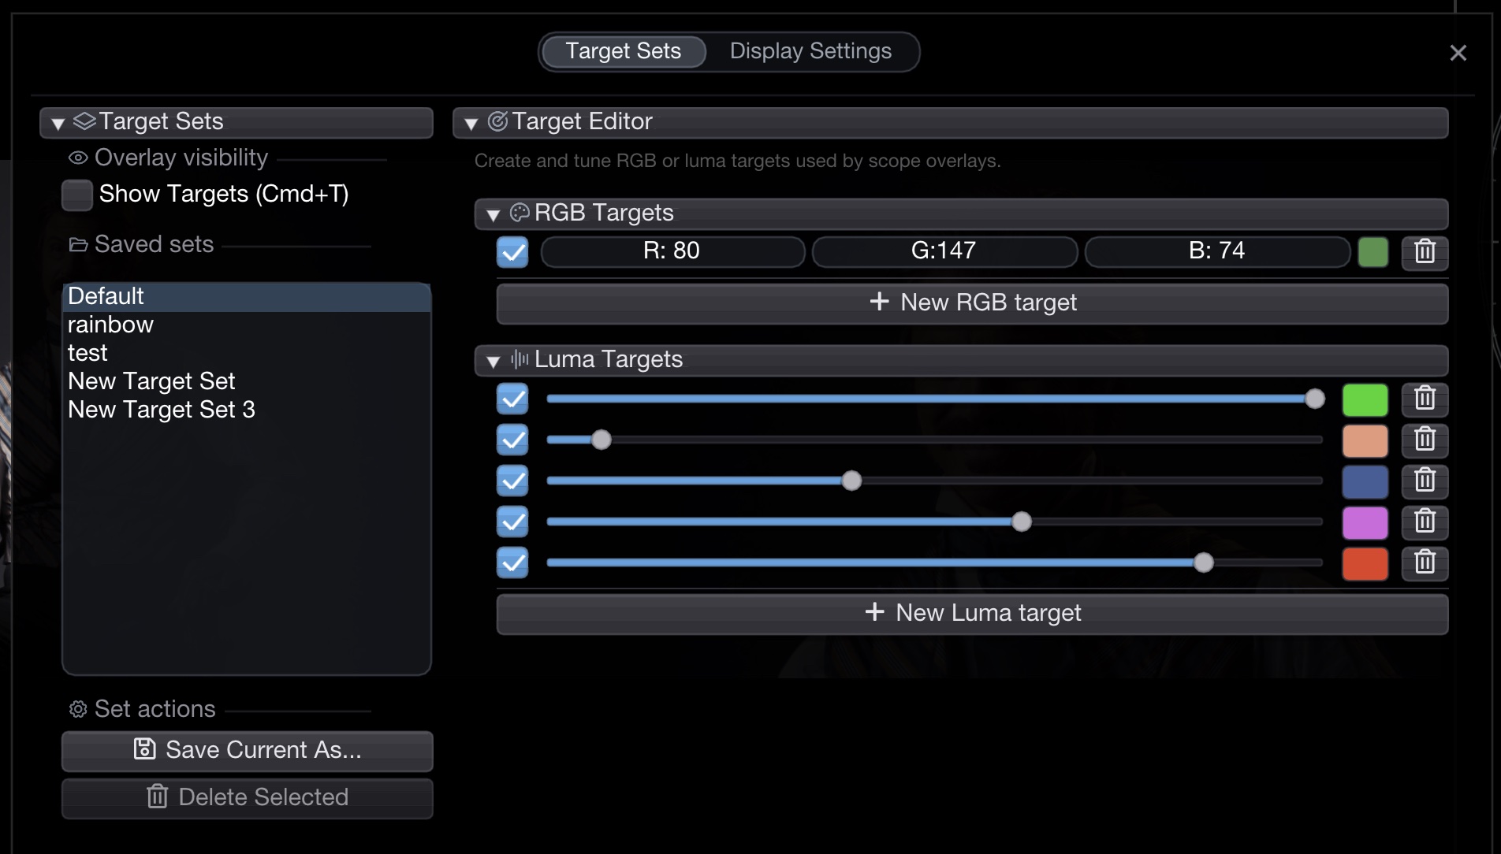Screen dimensions: 1501x854
Task: Delete the peach luma target
Action: tap(1424, 440)
